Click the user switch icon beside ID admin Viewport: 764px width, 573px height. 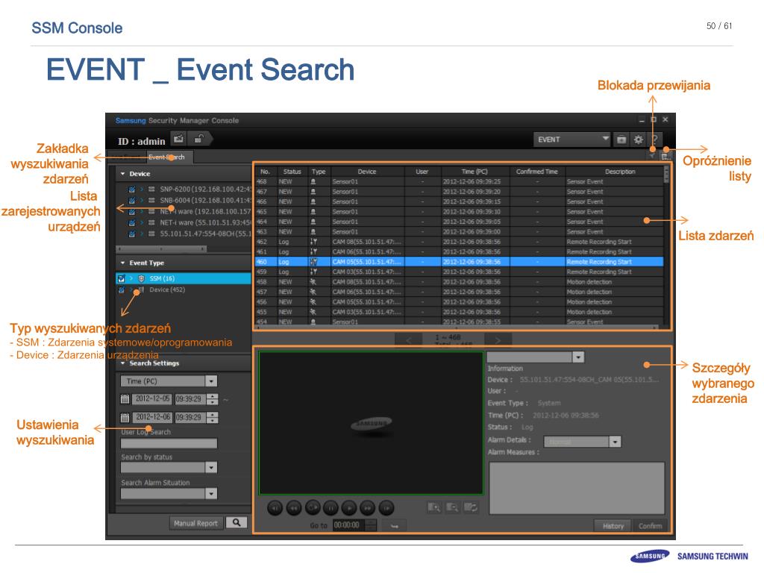(179, 140)
